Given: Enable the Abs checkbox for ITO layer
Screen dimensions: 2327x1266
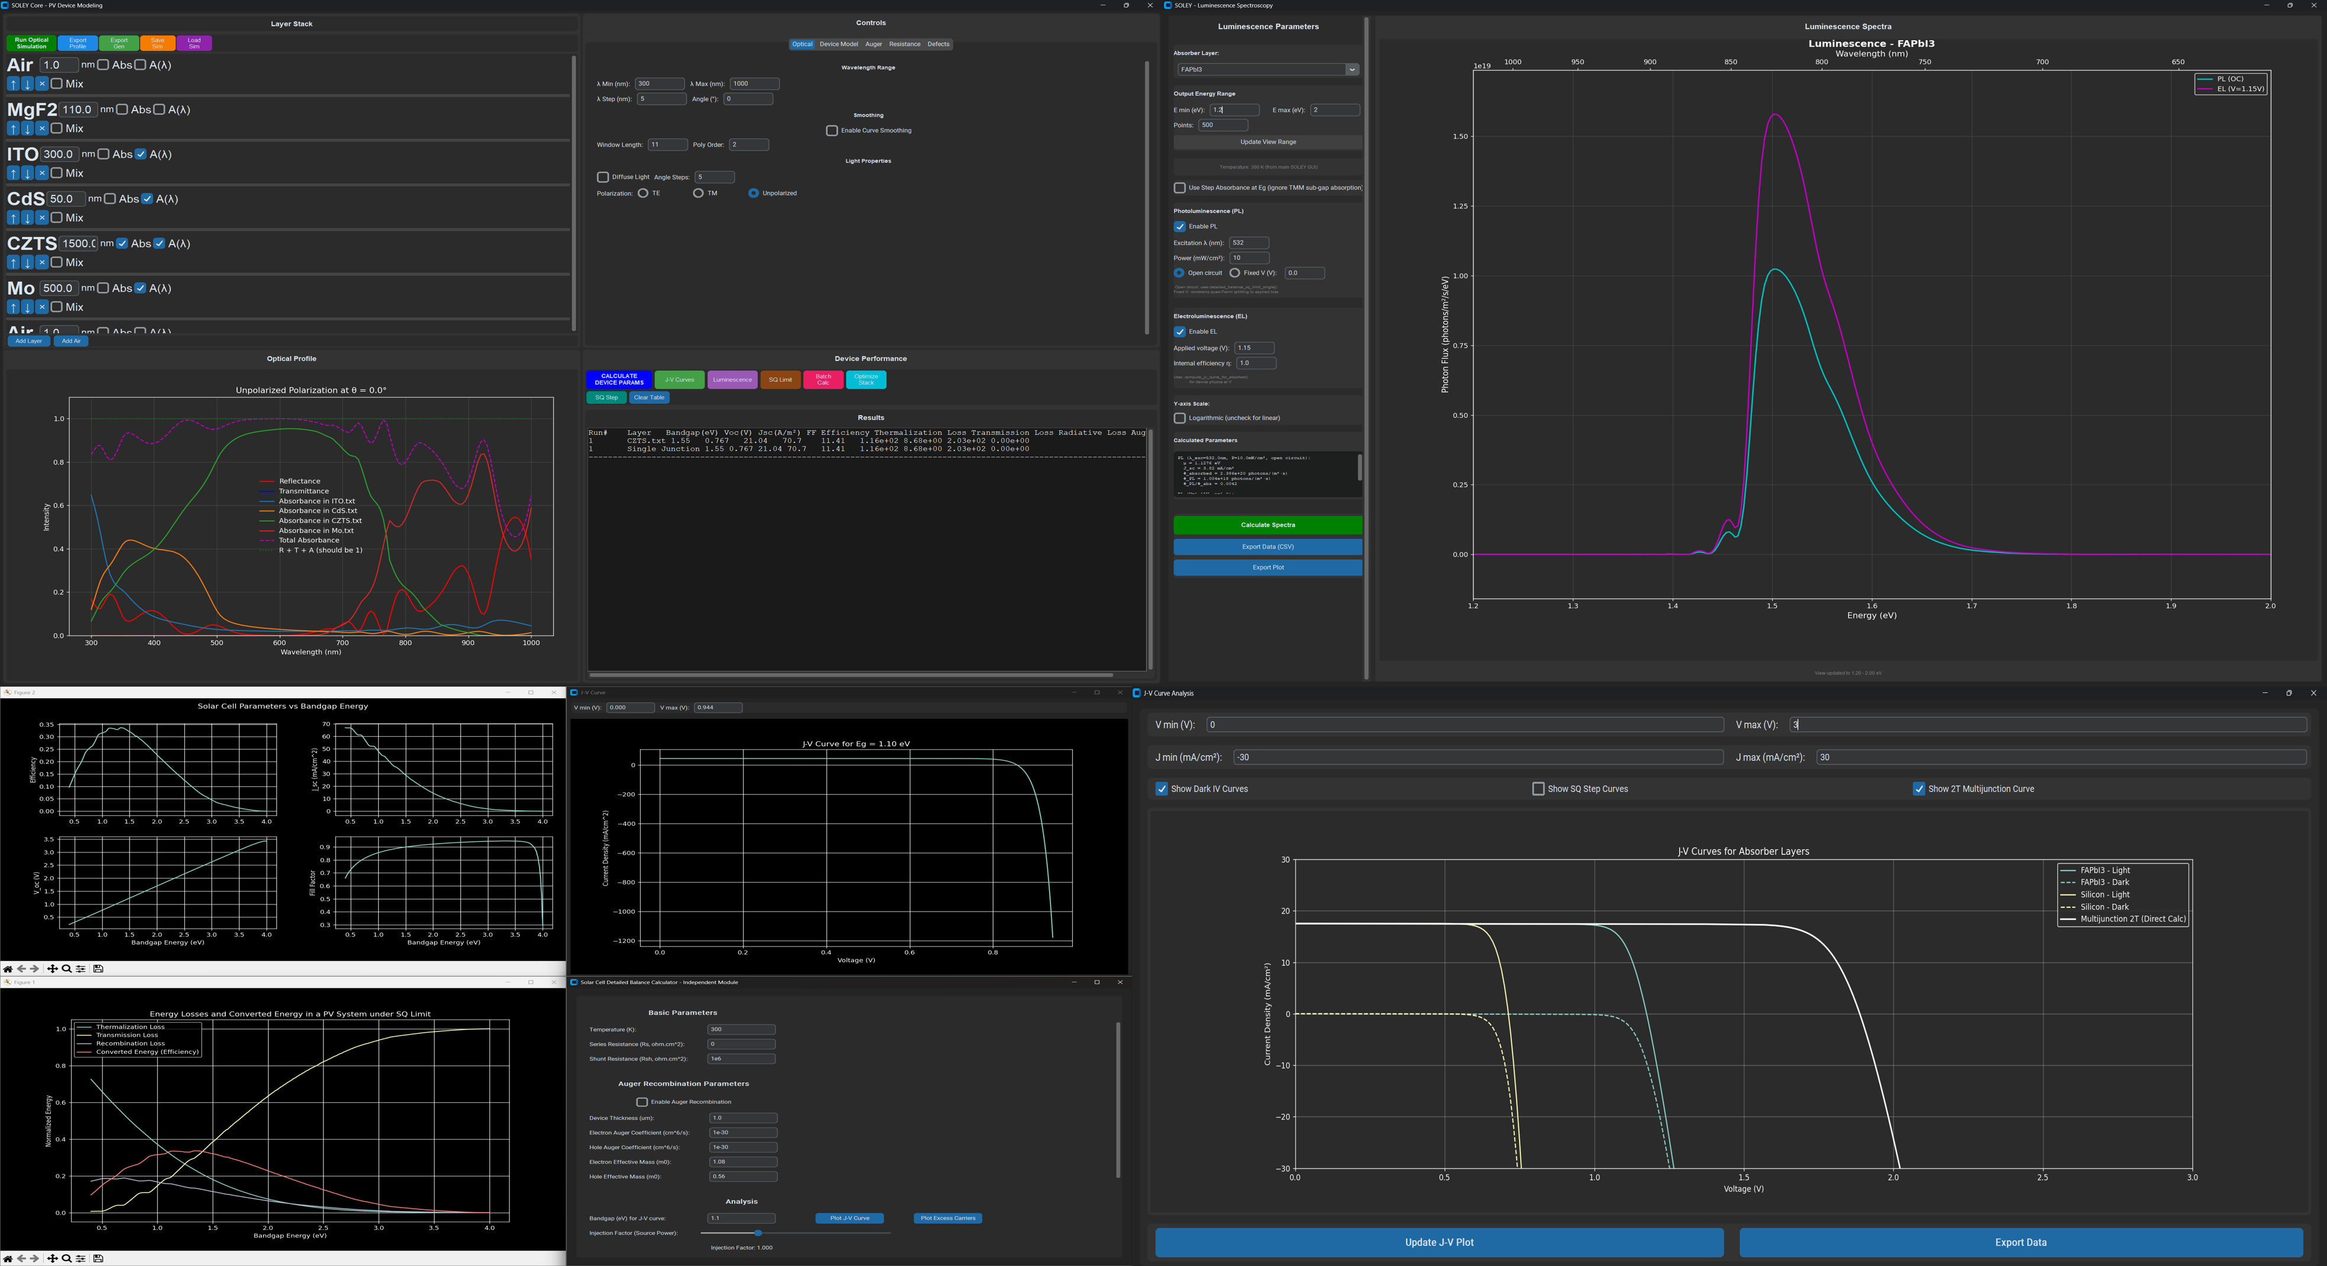Looking at the screenshot, I should pos(103,154).
